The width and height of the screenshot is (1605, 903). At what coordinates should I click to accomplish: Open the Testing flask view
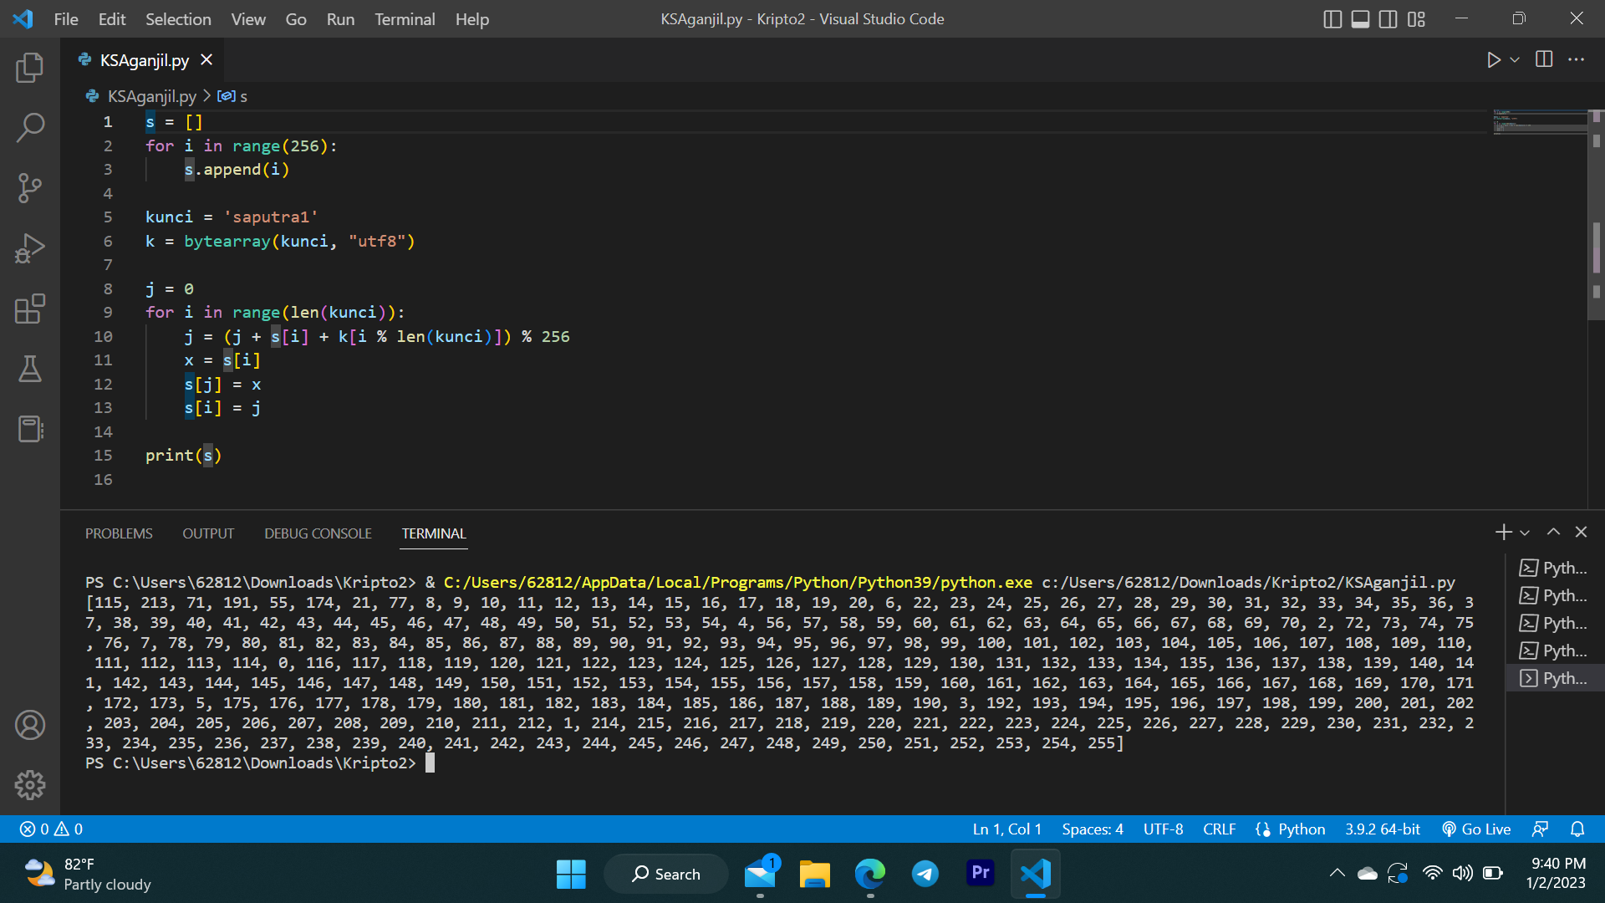click(30, 369)
